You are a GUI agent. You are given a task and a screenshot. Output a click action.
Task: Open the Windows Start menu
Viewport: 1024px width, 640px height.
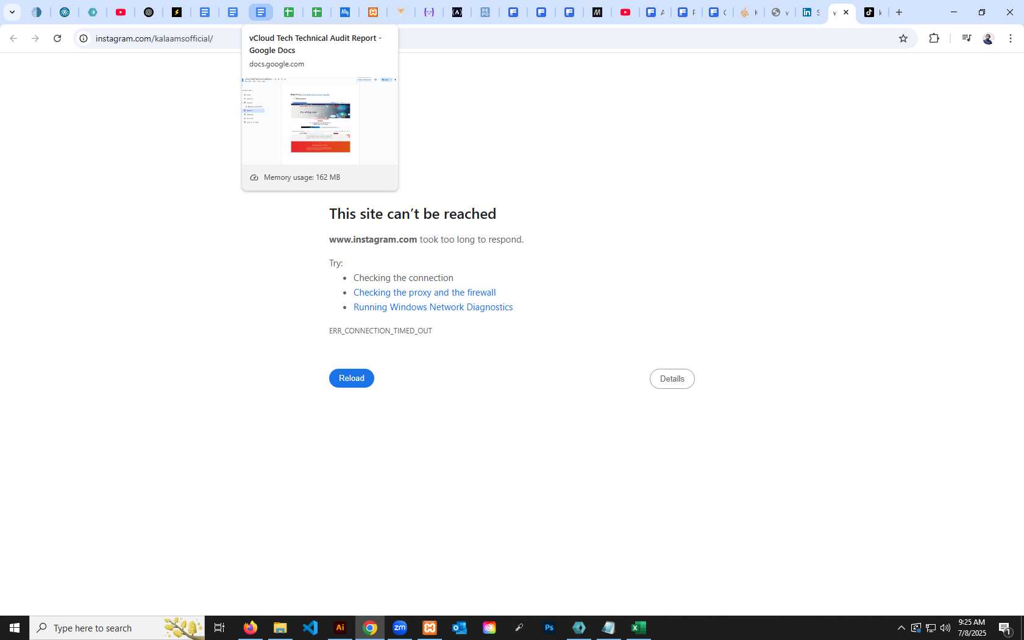pyautogui.click(x=15, y=628)
